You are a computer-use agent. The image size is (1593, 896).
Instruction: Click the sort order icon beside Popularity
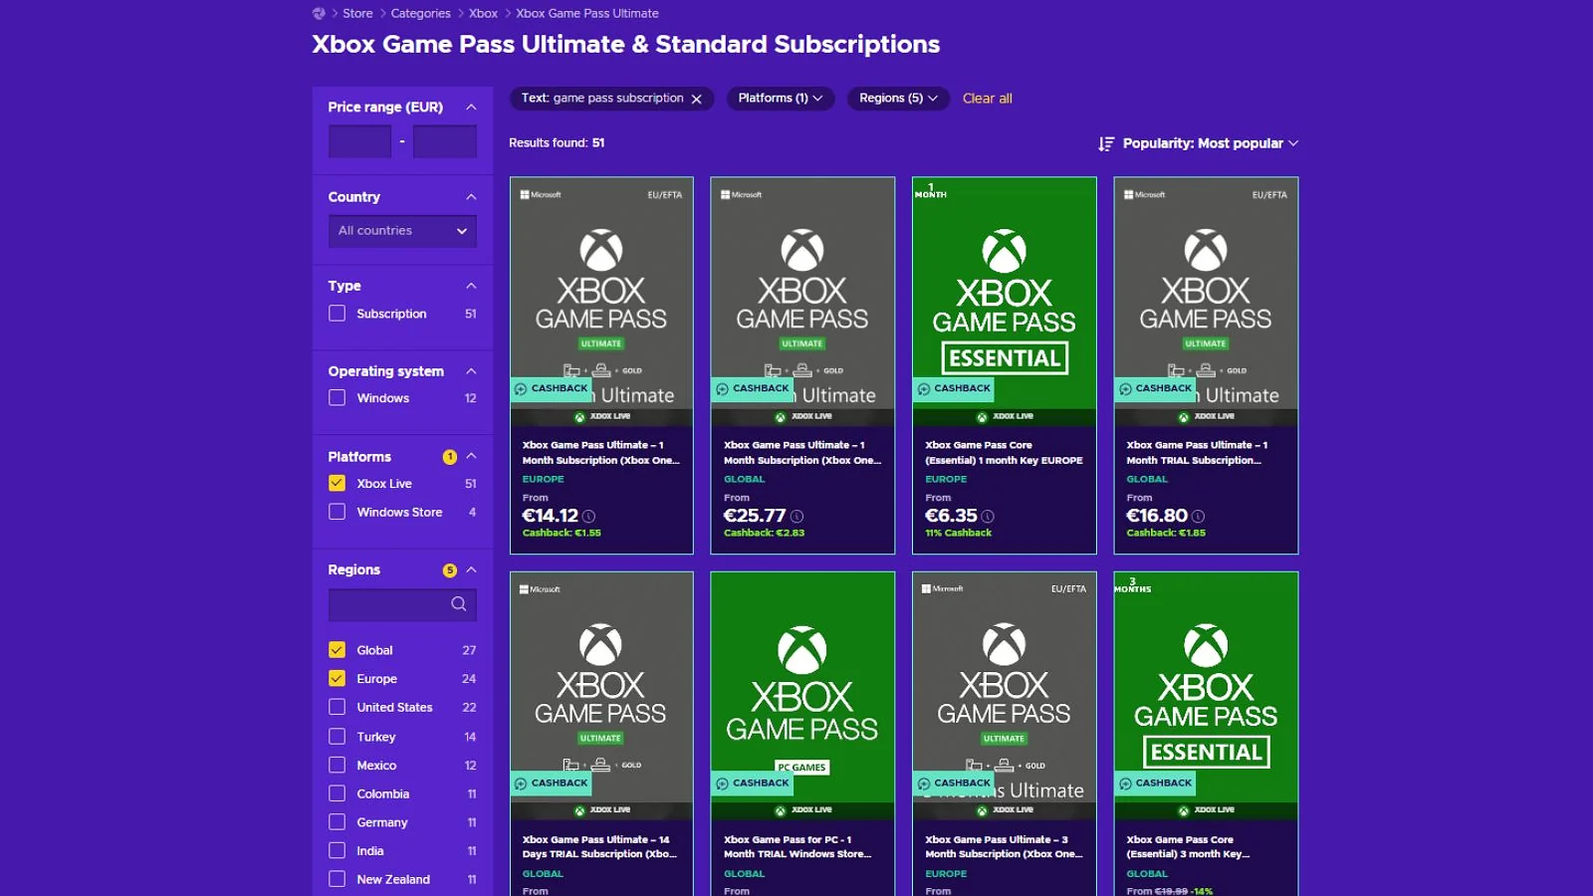[1106, 143]
